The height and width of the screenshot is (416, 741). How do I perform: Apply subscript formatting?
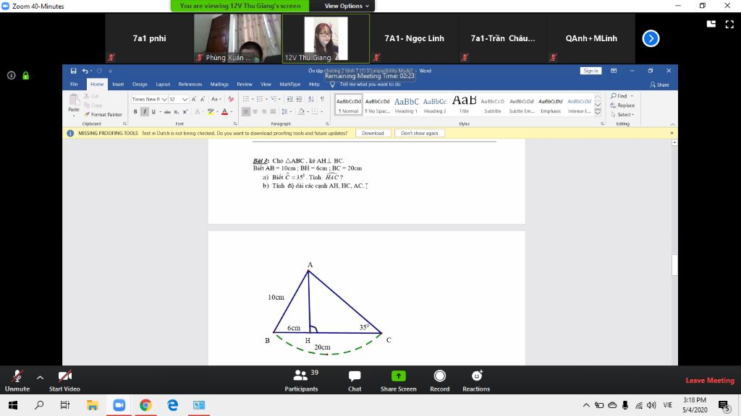pyautogui.click(x=177, y=112)
